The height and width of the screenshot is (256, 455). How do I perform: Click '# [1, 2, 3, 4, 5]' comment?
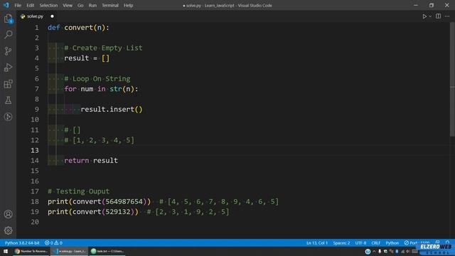(x=100, y=140)
